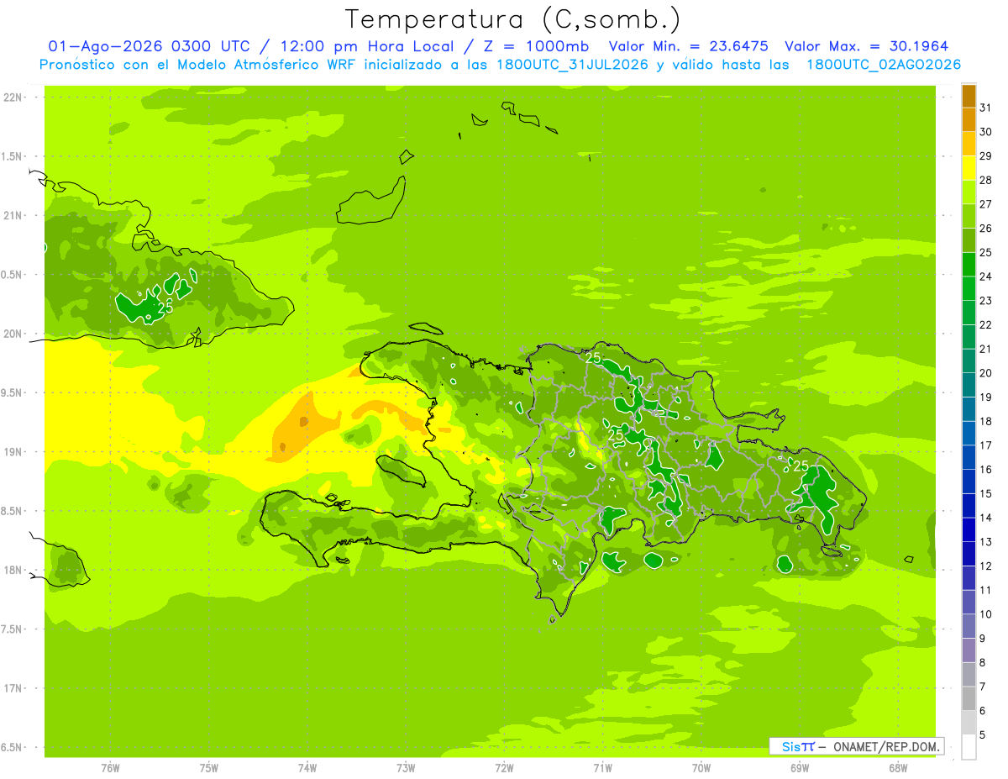
Task: Click the legend value '20' on color bar
Action: coord(986,373)
